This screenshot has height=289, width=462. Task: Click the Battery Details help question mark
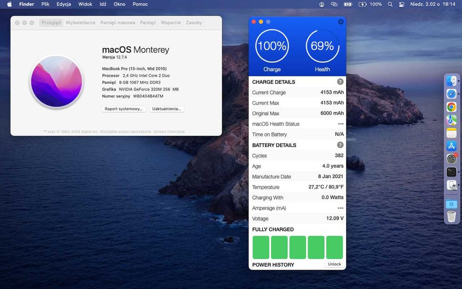point(340,145)
